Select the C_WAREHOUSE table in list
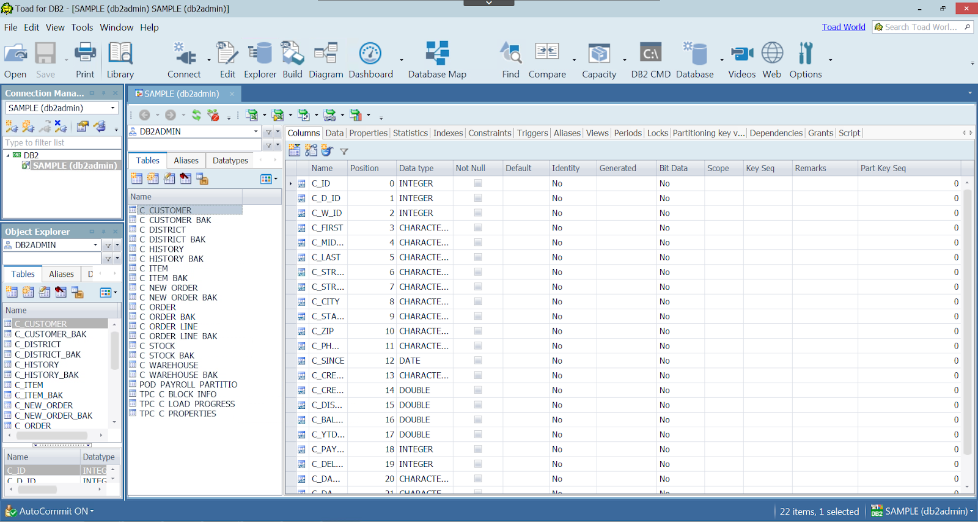978x522 pixels. 169,365
